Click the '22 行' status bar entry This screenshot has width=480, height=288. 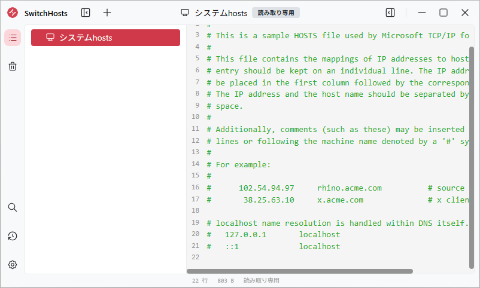[200, 281]
